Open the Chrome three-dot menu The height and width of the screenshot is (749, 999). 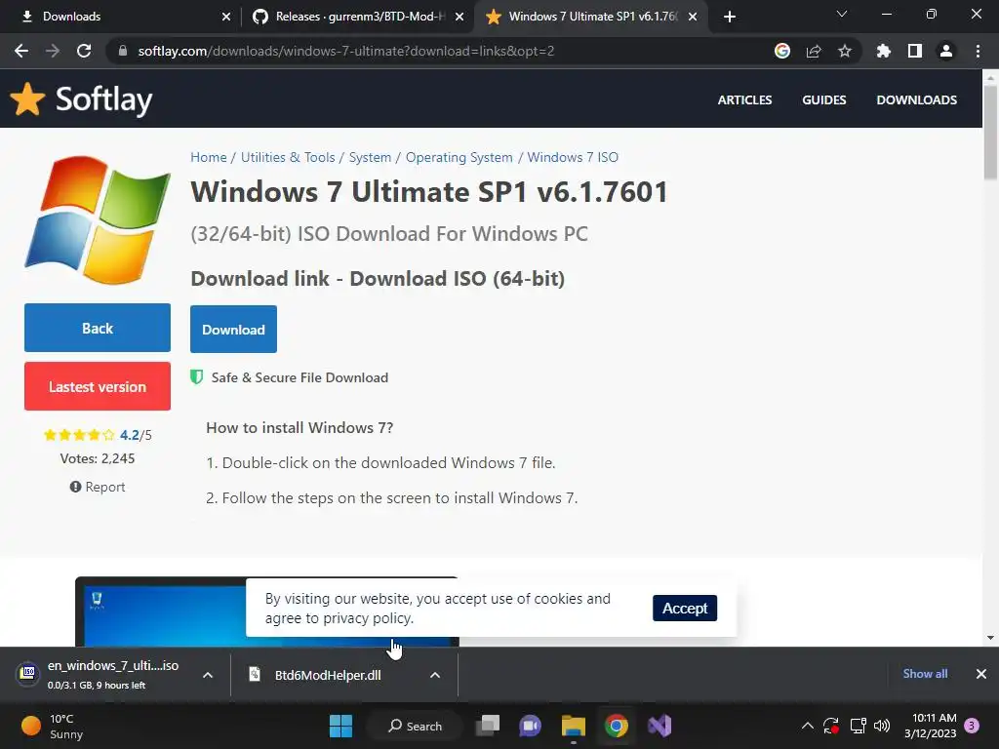[x=978, y=51]
